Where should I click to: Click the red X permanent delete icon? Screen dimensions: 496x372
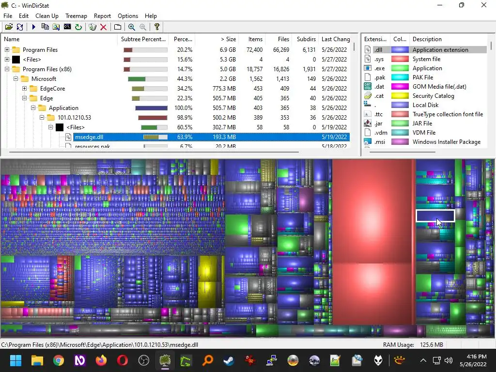[103, 27]
